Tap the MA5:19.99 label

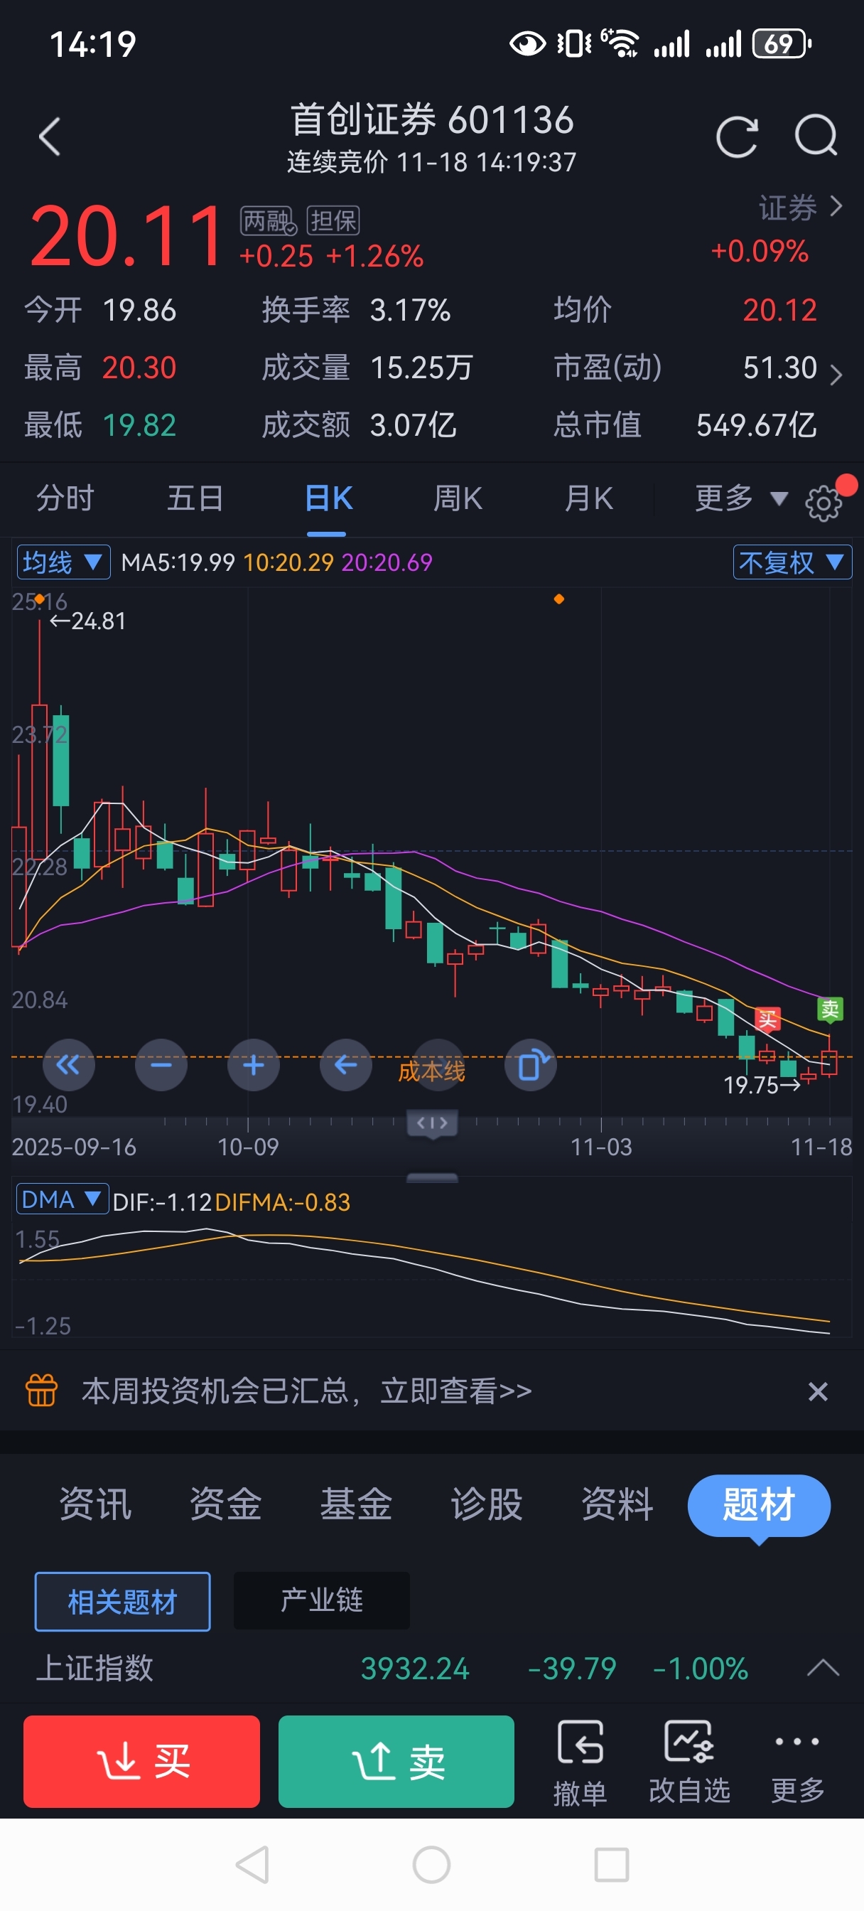pos(178,562)
